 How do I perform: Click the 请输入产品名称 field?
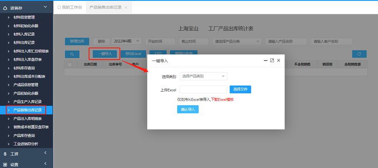tap(286, 41)
